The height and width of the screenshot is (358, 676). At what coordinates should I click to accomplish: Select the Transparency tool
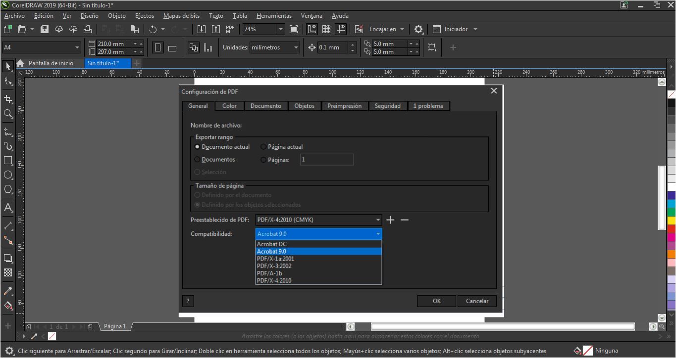pyautogui.click(x=8, y=272)
